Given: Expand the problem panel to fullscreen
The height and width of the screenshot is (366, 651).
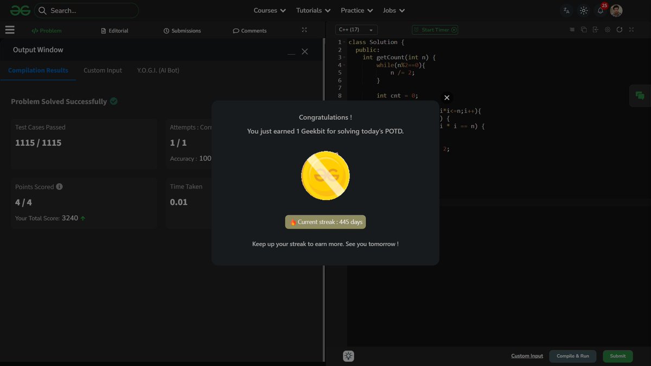Looking at the screenshot, I should (x=304, y=30).
